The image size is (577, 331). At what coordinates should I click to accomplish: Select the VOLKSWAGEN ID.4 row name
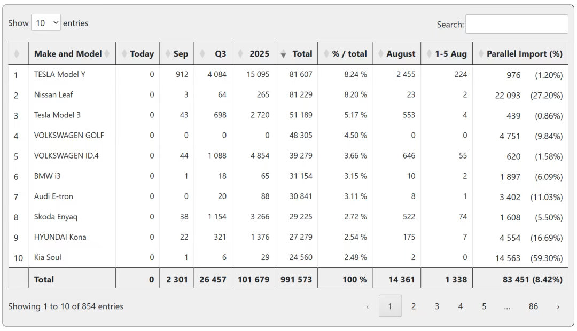coord(66,155)
